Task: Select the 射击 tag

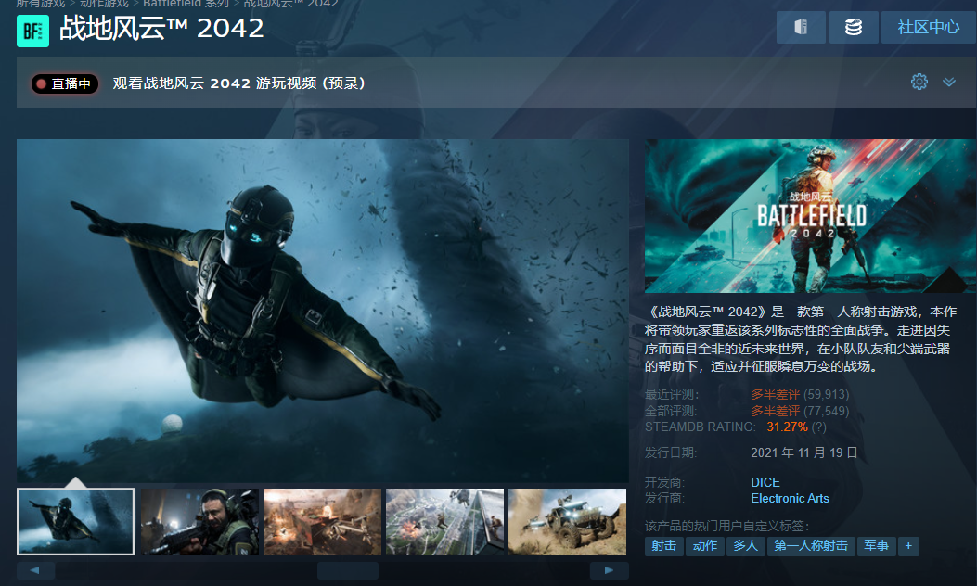Action: [x=664, y=546]
